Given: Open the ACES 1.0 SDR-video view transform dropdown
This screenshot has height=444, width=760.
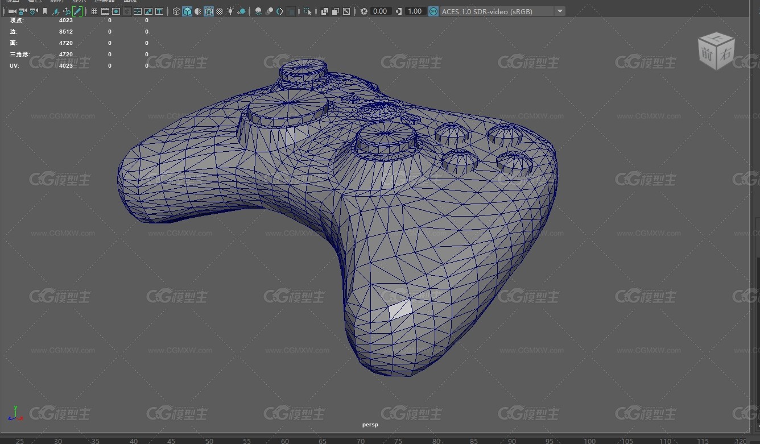Looking at the screenshot, I should [502, 11].
